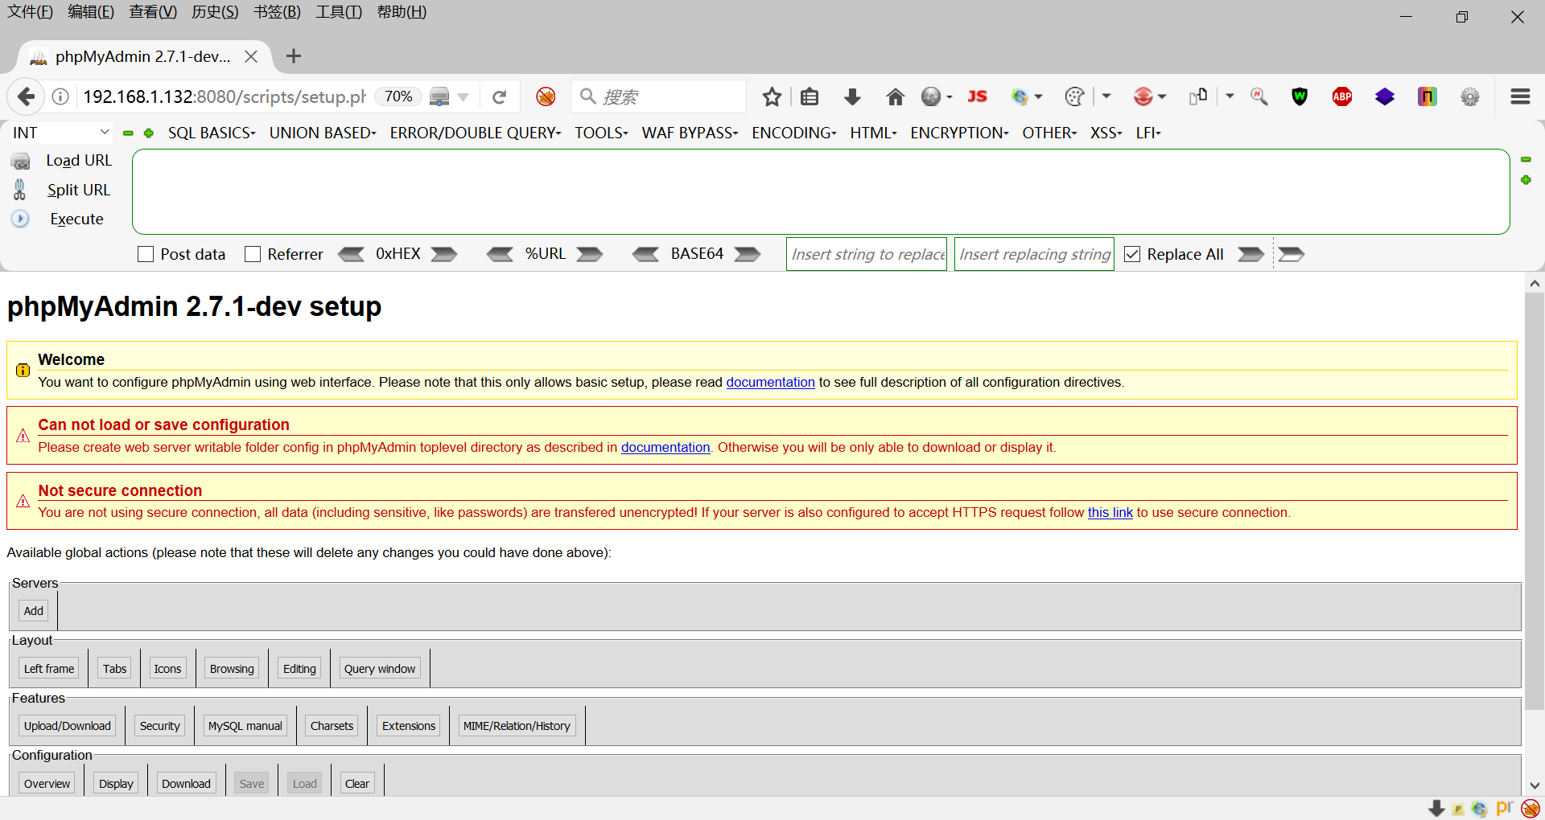This screenshot has width=1545, height=820.
Task: Open the INT type dropdown
Action: pyautogui.click(x=60, y=133)
